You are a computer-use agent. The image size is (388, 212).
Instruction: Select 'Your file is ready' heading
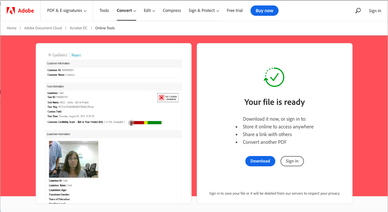click(x=275, y=102)
